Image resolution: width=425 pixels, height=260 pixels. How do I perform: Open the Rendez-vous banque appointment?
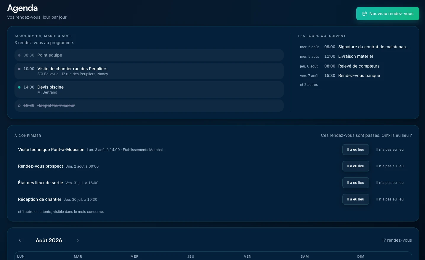355,76
